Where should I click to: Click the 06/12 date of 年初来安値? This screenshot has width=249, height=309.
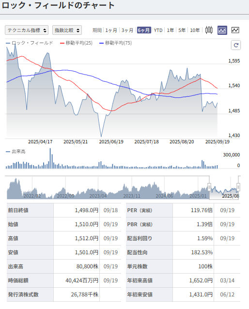pyautogui.click(x=227, y=294)
